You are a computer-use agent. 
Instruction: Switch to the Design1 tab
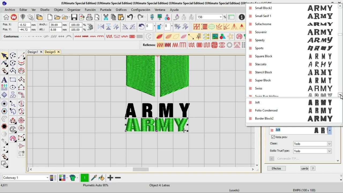point(33,52)
